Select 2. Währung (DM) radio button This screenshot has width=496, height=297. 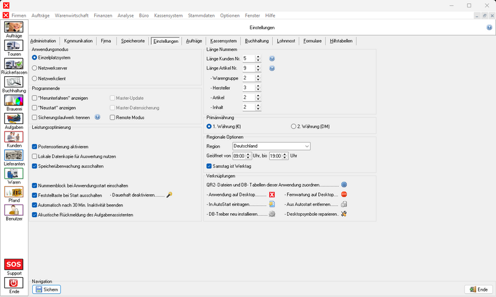pos(293,126)
